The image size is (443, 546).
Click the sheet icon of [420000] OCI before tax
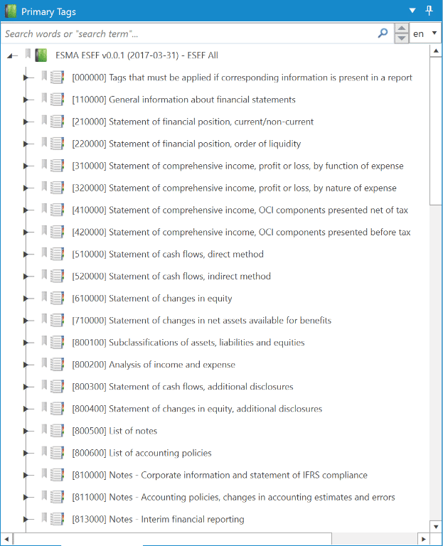point(57,232)
